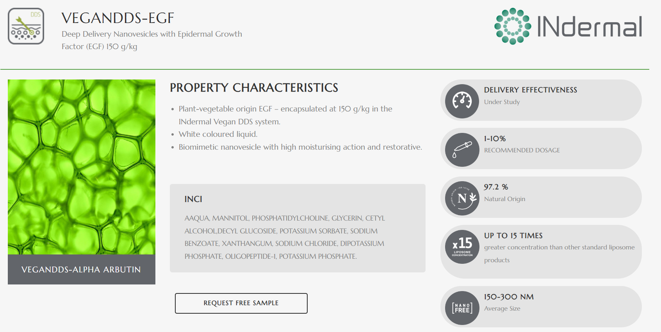
Task: Click the DDS skin penetration icon
Action: 26,26
